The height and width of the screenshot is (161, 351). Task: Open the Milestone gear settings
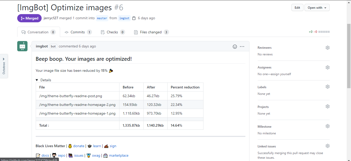[x=327, y=126]
